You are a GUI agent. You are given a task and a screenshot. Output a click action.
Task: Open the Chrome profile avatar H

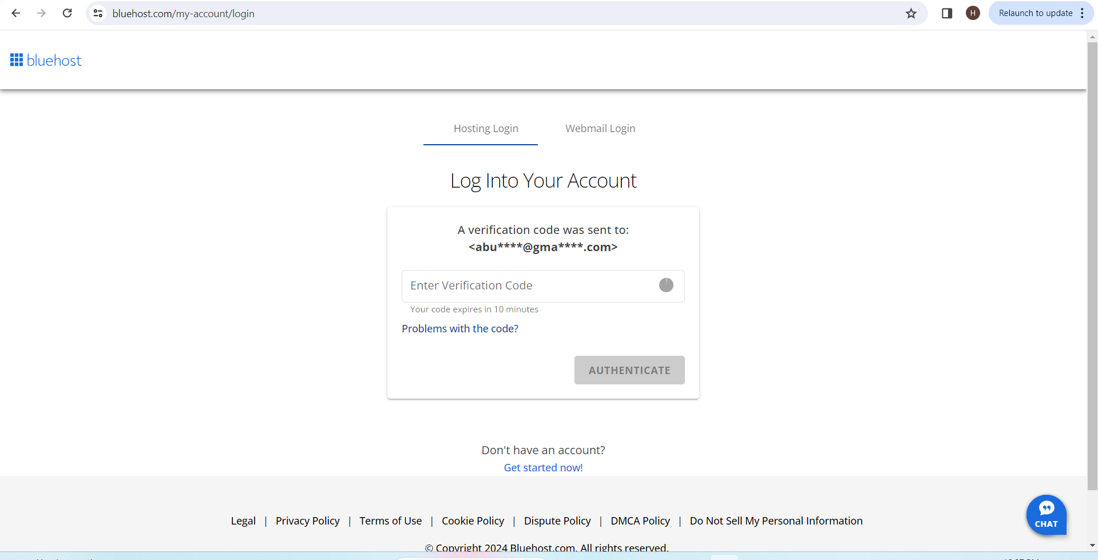pos(973,13)
